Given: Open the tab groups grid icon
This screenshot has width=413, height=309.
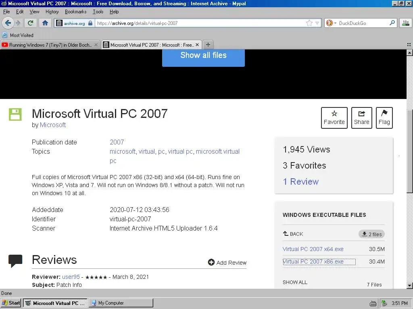Looking at the screenshot, I should 409,45.
